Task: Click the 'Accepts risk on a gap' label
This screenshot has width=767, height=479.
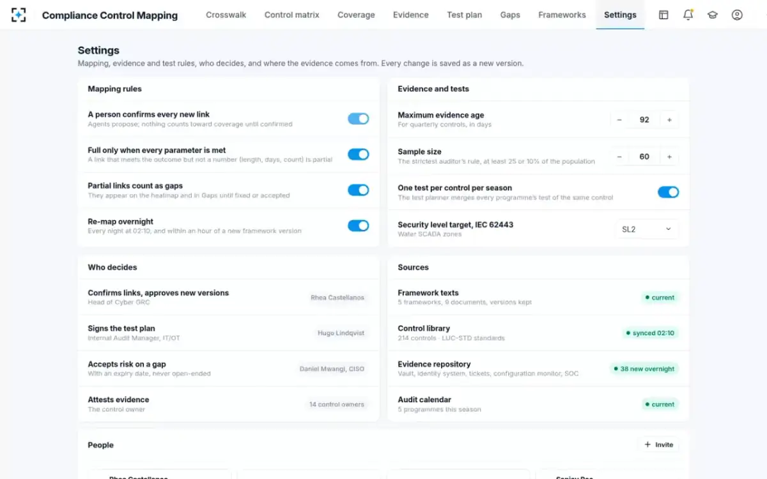Action: (x=127, y=364)
